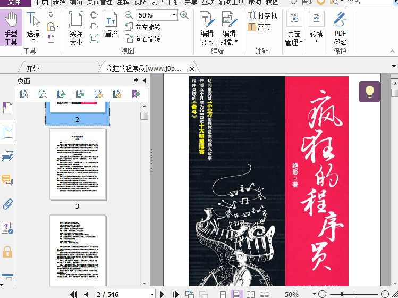This screenshot has width=398, height=298.
Task: Select page 3 thumbnail
Action: (78, 164)
